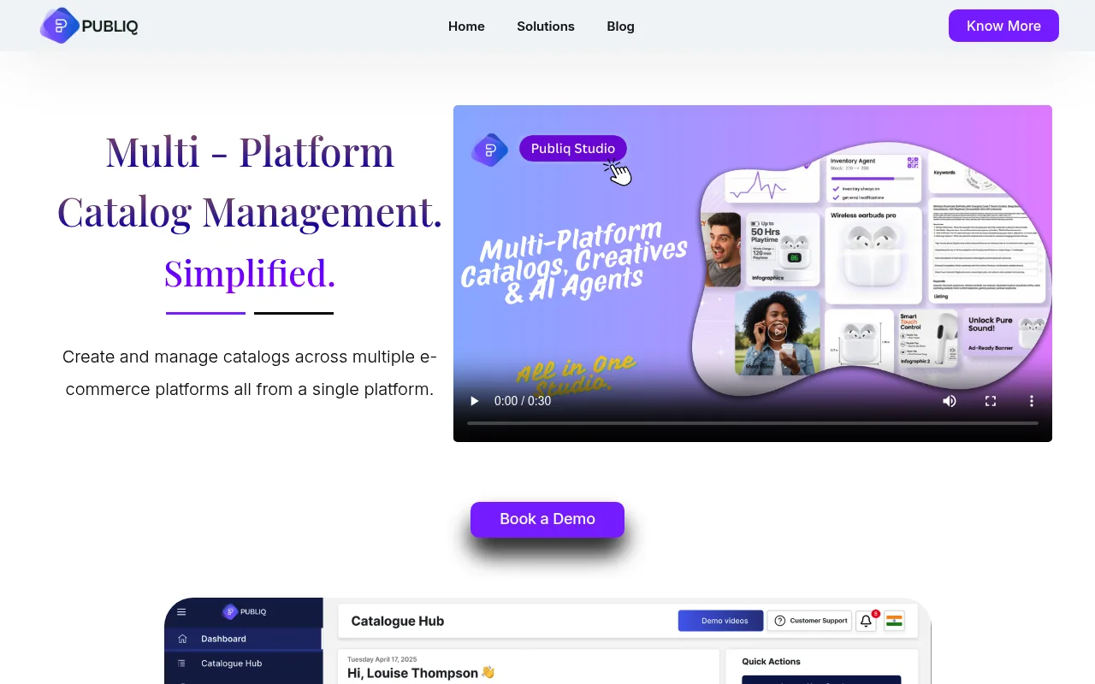Click the "Catalogue Hub" page heading
The height and width of the screenshot is (684, 1095).
tap(398, 622)
